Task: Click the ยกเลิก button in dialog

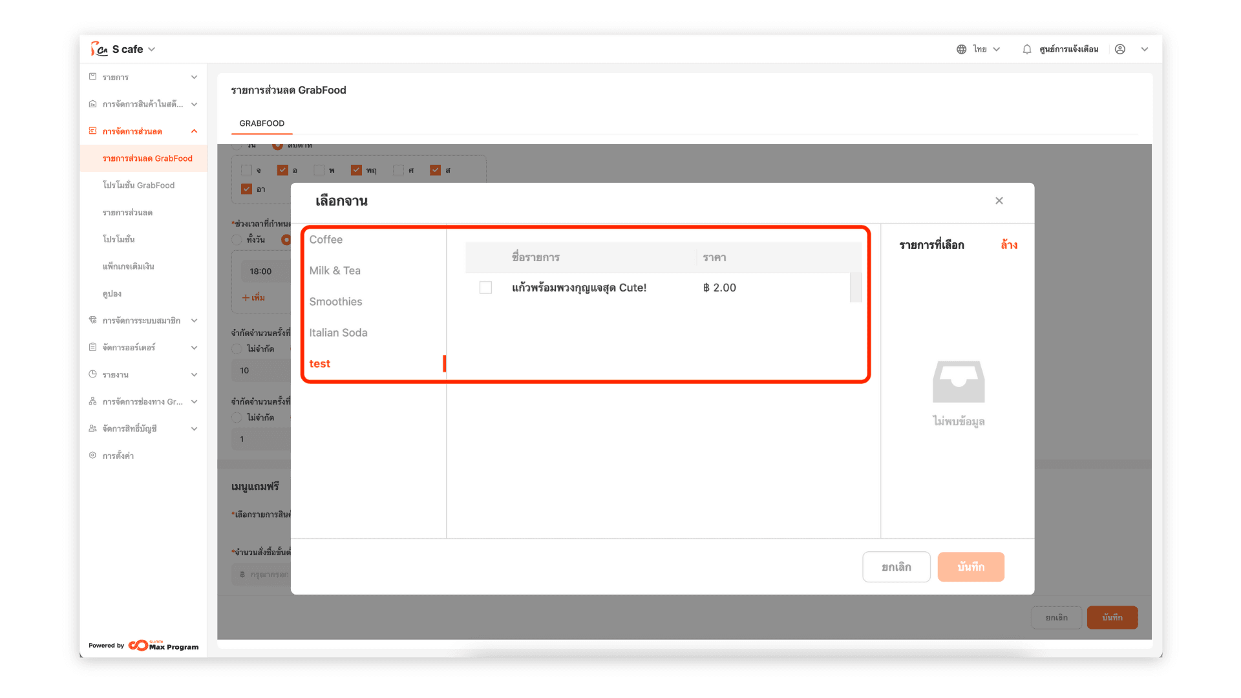Action: tap(896, 567)
